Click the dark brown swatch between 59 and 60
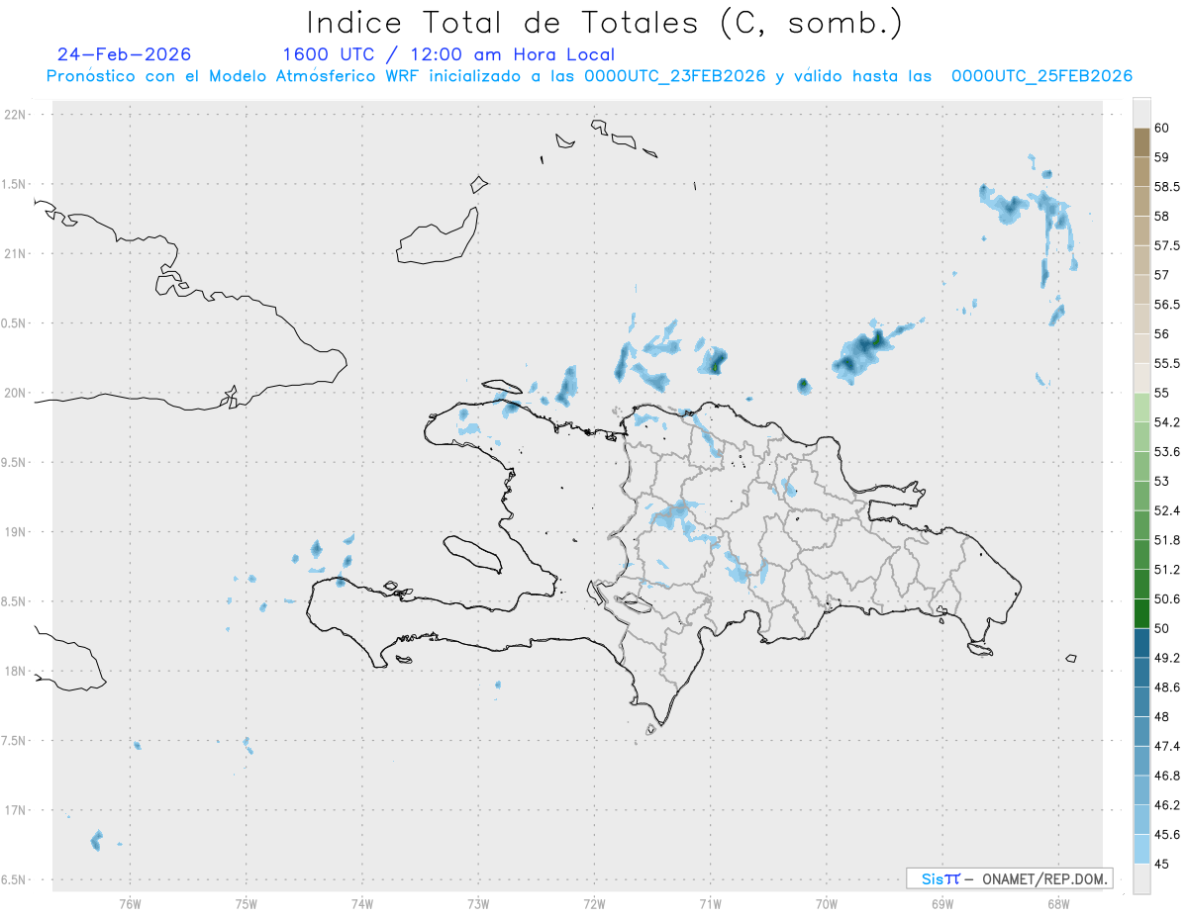1188x917 pixels. pyautogui.click(x=1141, y=142)
